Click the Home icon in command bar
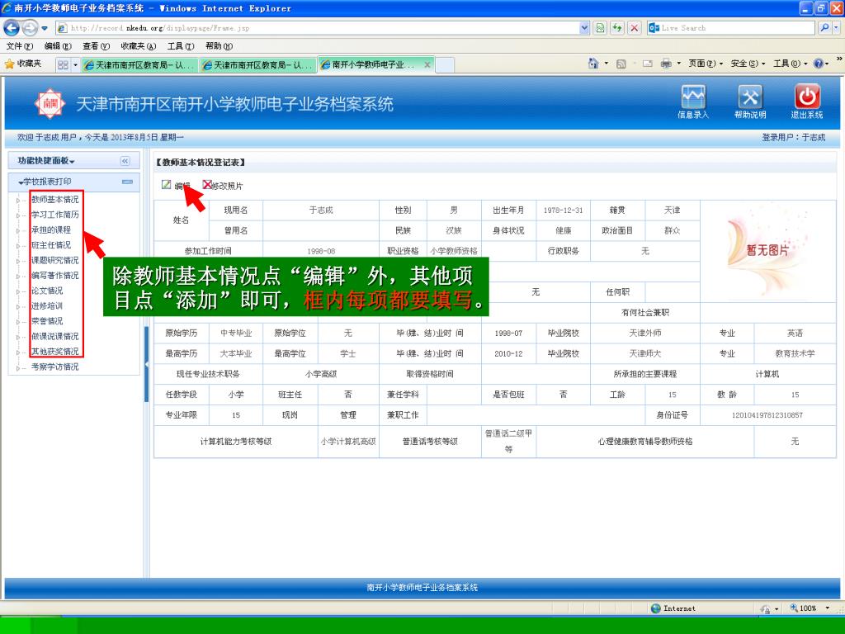The image size is (845, 634). tap(593, 64)
